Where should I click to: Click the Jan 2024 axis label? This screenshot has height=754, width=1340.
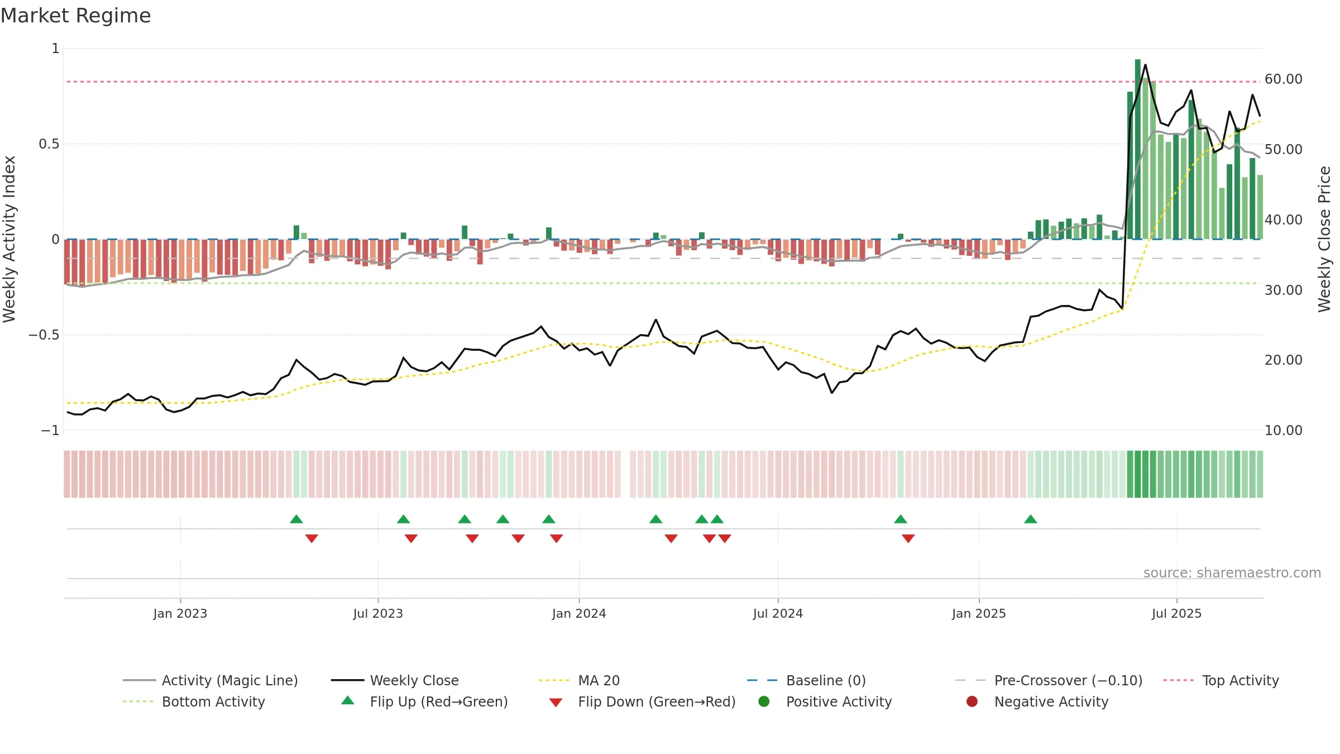point(579,613)
